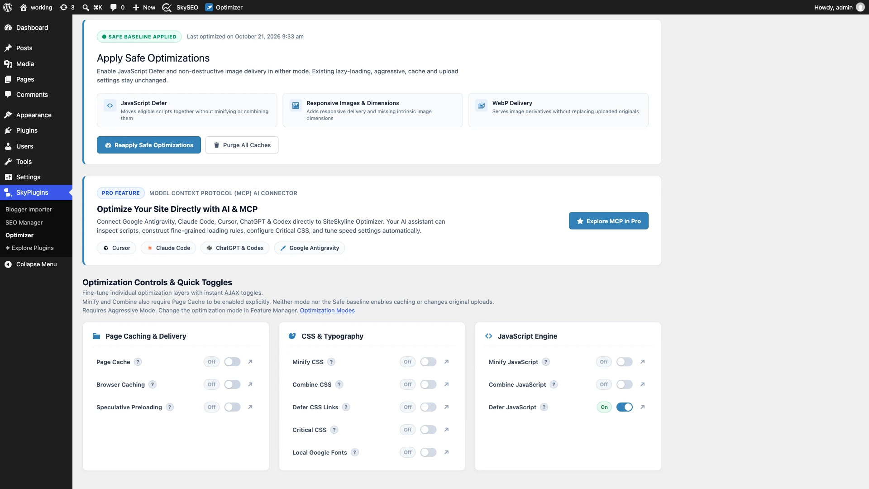Open the updates icon showing 3

pos(67,7)
